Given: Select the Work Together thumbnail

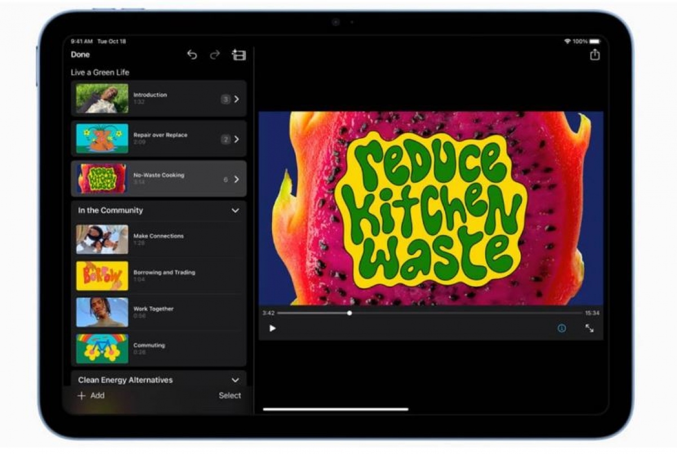Looking at the screenshot, I should [x=102, y=312].
